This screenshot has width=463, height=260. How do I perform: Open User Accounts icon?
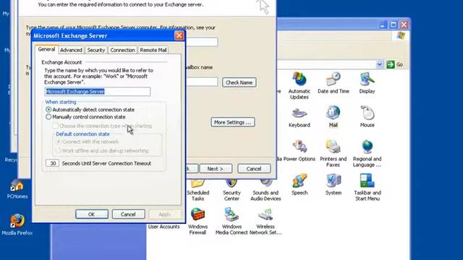pos(164,226)
